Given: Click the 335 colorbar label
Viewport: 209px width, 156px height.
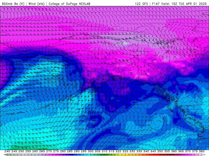Looking at the screenshot, I should click(139, 151).
